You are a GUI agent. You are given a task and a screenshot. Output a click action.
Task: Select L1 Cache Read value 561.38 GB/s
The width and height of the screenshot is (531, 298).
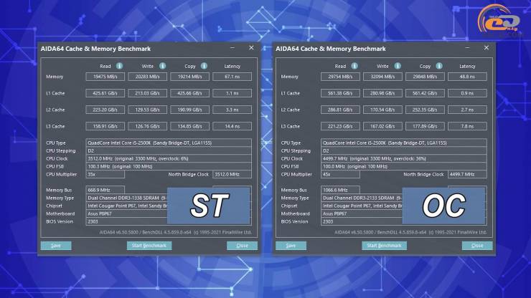(x=340, y=93)
